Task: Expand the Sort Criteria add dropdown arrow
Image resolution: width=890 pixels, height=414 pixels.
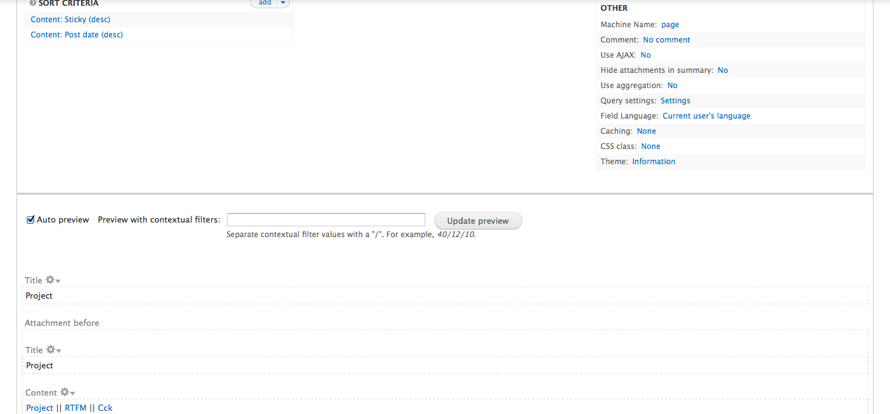Action: pyautogui.click(x=283, y=3)
